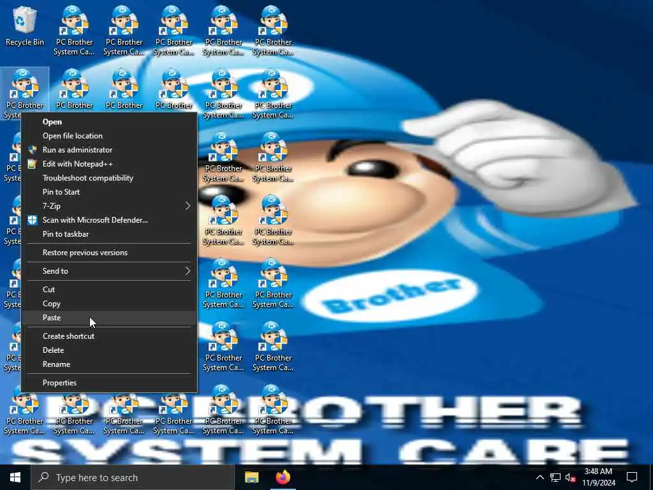Choose Create shortcut
Screen dimensions: 653x490
pyautogui.click(x=108, y=336)
